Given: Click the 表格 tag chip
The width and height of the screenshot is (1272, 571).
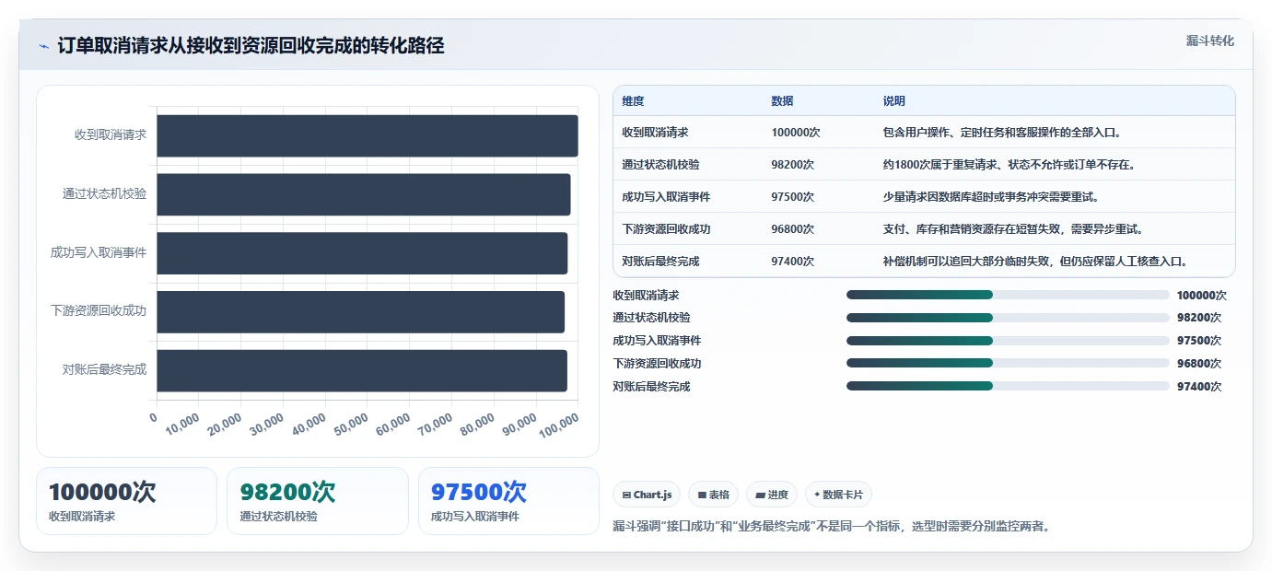Looking at the screenshot, I should pos(714,495).
